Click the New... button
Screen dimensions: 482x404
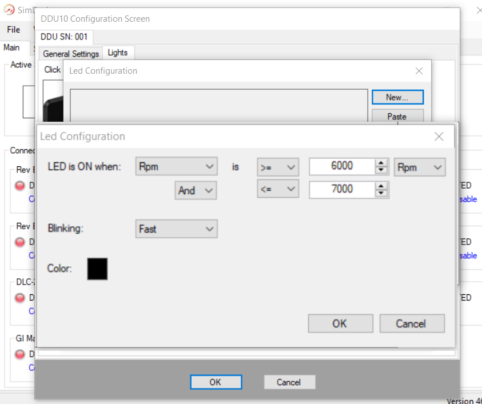tap(397, 97)
